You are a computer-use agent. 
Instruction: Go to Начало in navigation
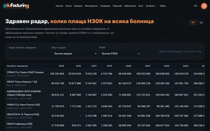tap(59, 6)
